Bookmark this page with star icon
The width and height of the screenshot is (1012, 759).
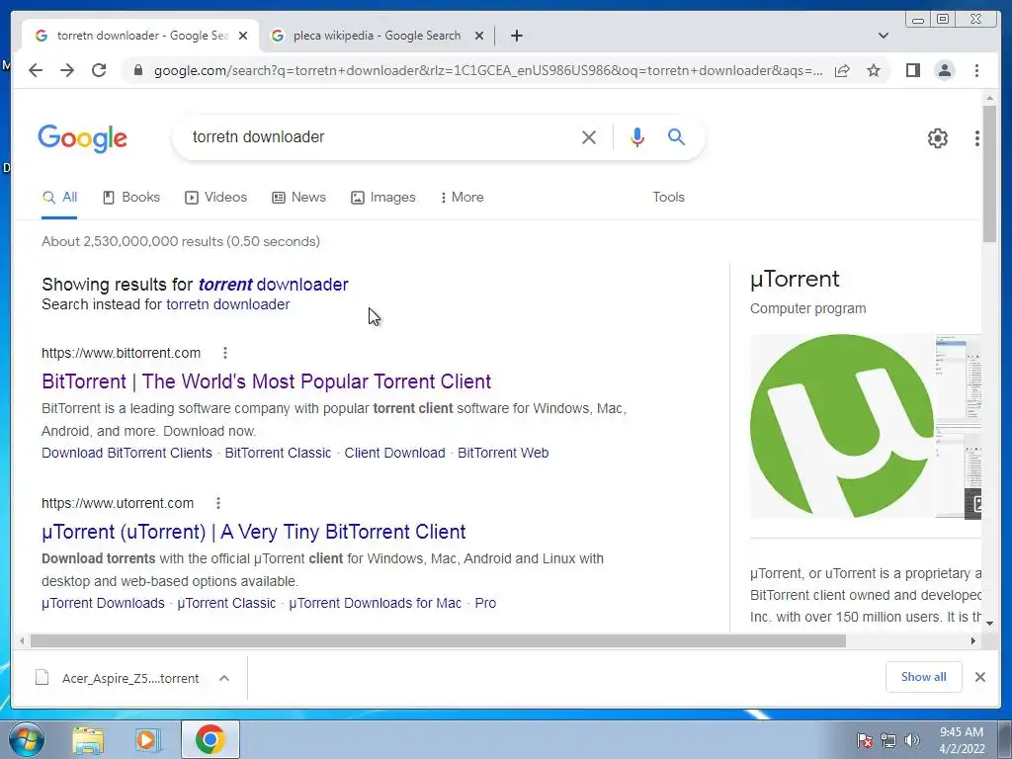[x=874, y=70]
